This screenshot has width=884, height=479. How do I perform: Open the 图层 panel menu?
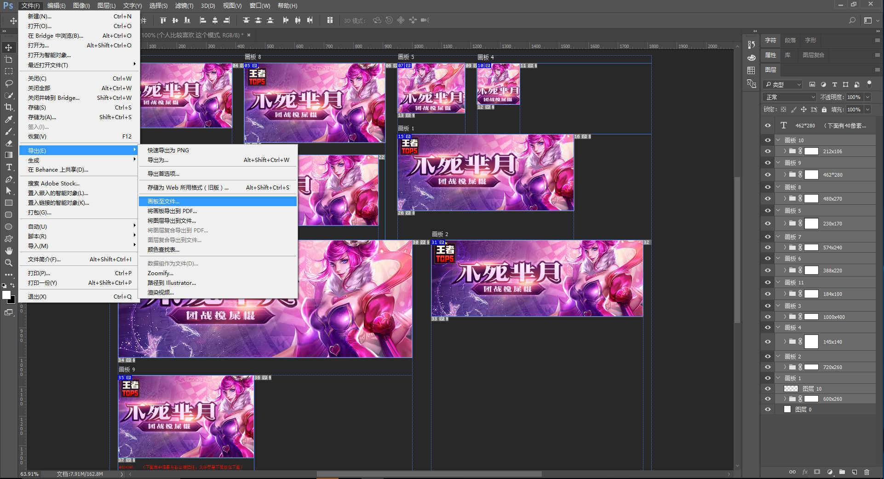(x=877, y=70)
